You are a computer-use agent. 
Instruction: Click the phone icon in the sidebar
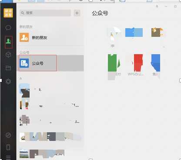(8, 147)
